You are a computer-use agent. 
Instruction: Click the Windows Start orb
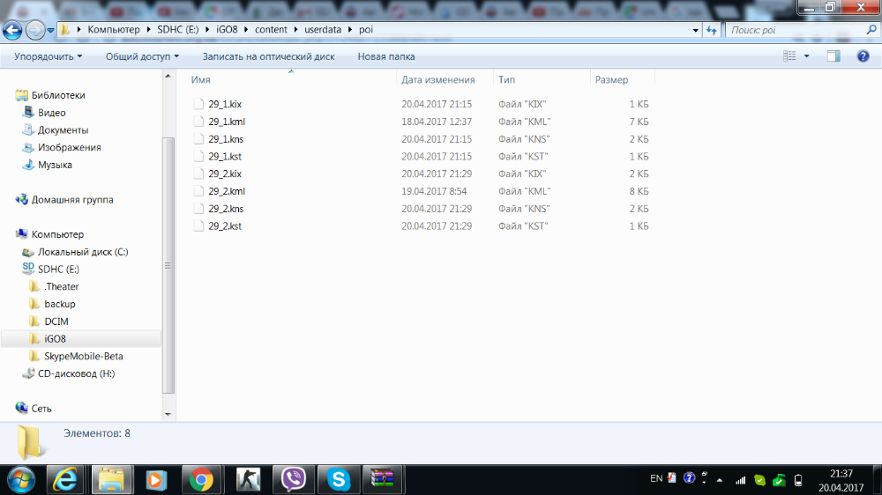pos(21,480)
